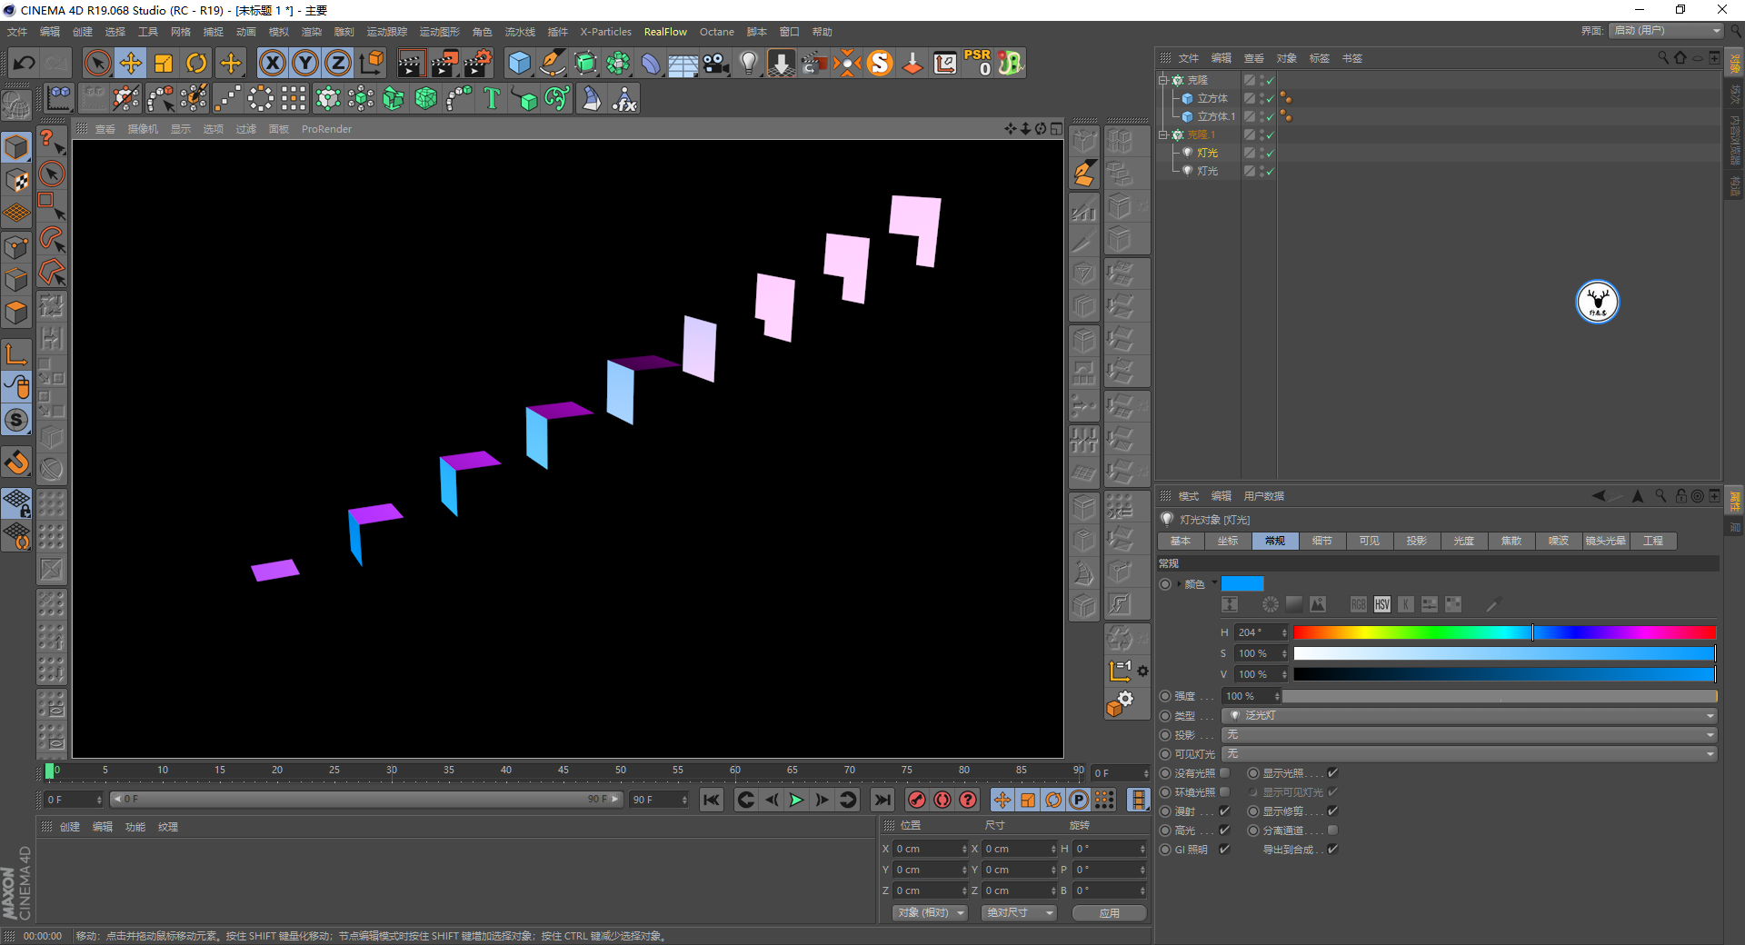Image resolution: width=1745 pixels, height=945 pixels.
Task: Add a Cube primitive object
Action: [519, 63]
